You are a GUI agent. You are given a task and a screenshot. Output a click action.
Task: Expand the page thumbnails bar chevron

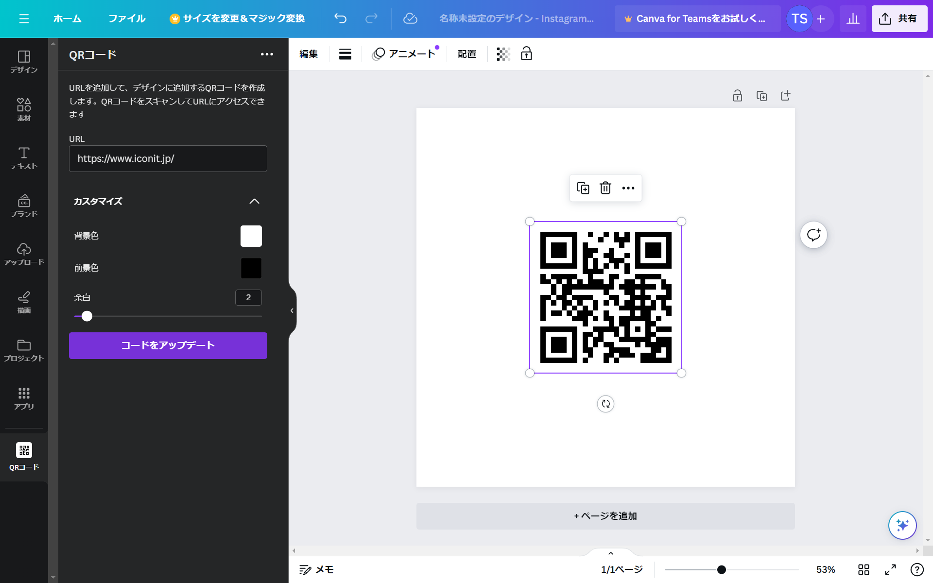pyautogui.click(x=611, y=553)
